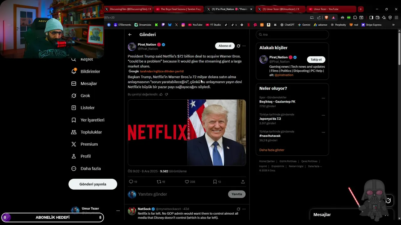Click the Grok icon on Pirat_Nation post header
401x225 pixels.
point(238,46)
